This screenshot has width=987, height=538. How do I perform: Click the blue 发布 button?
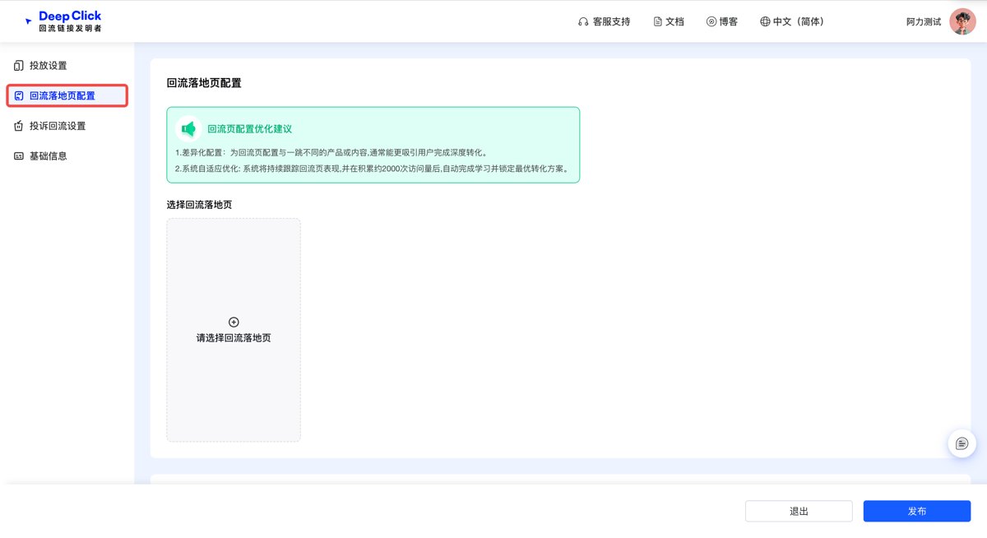[x=917, y=511]
